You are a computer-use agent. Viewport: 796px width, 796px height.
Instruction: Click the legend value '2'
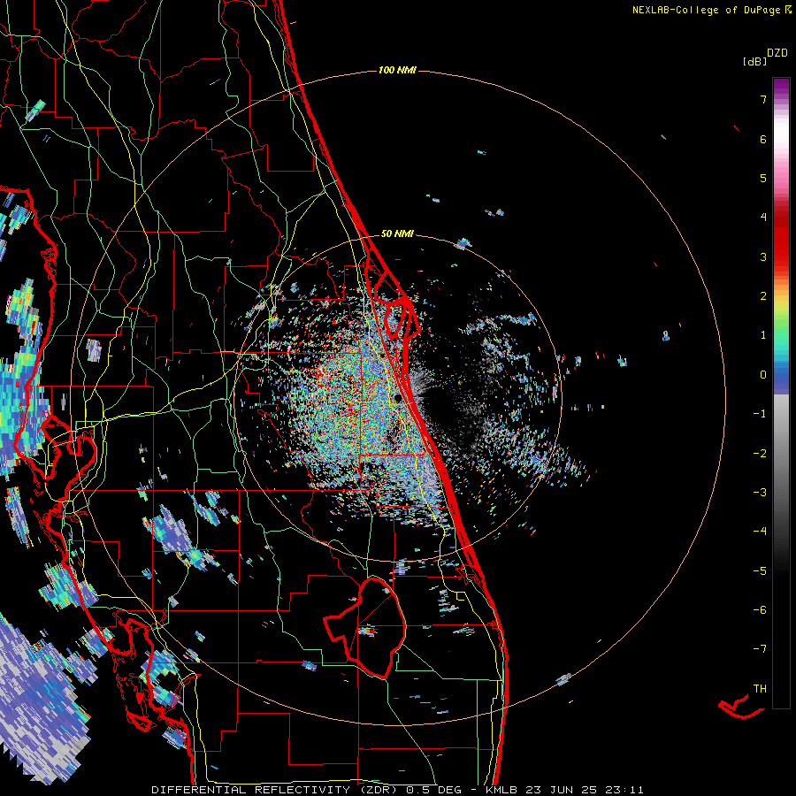click(763, 296)
